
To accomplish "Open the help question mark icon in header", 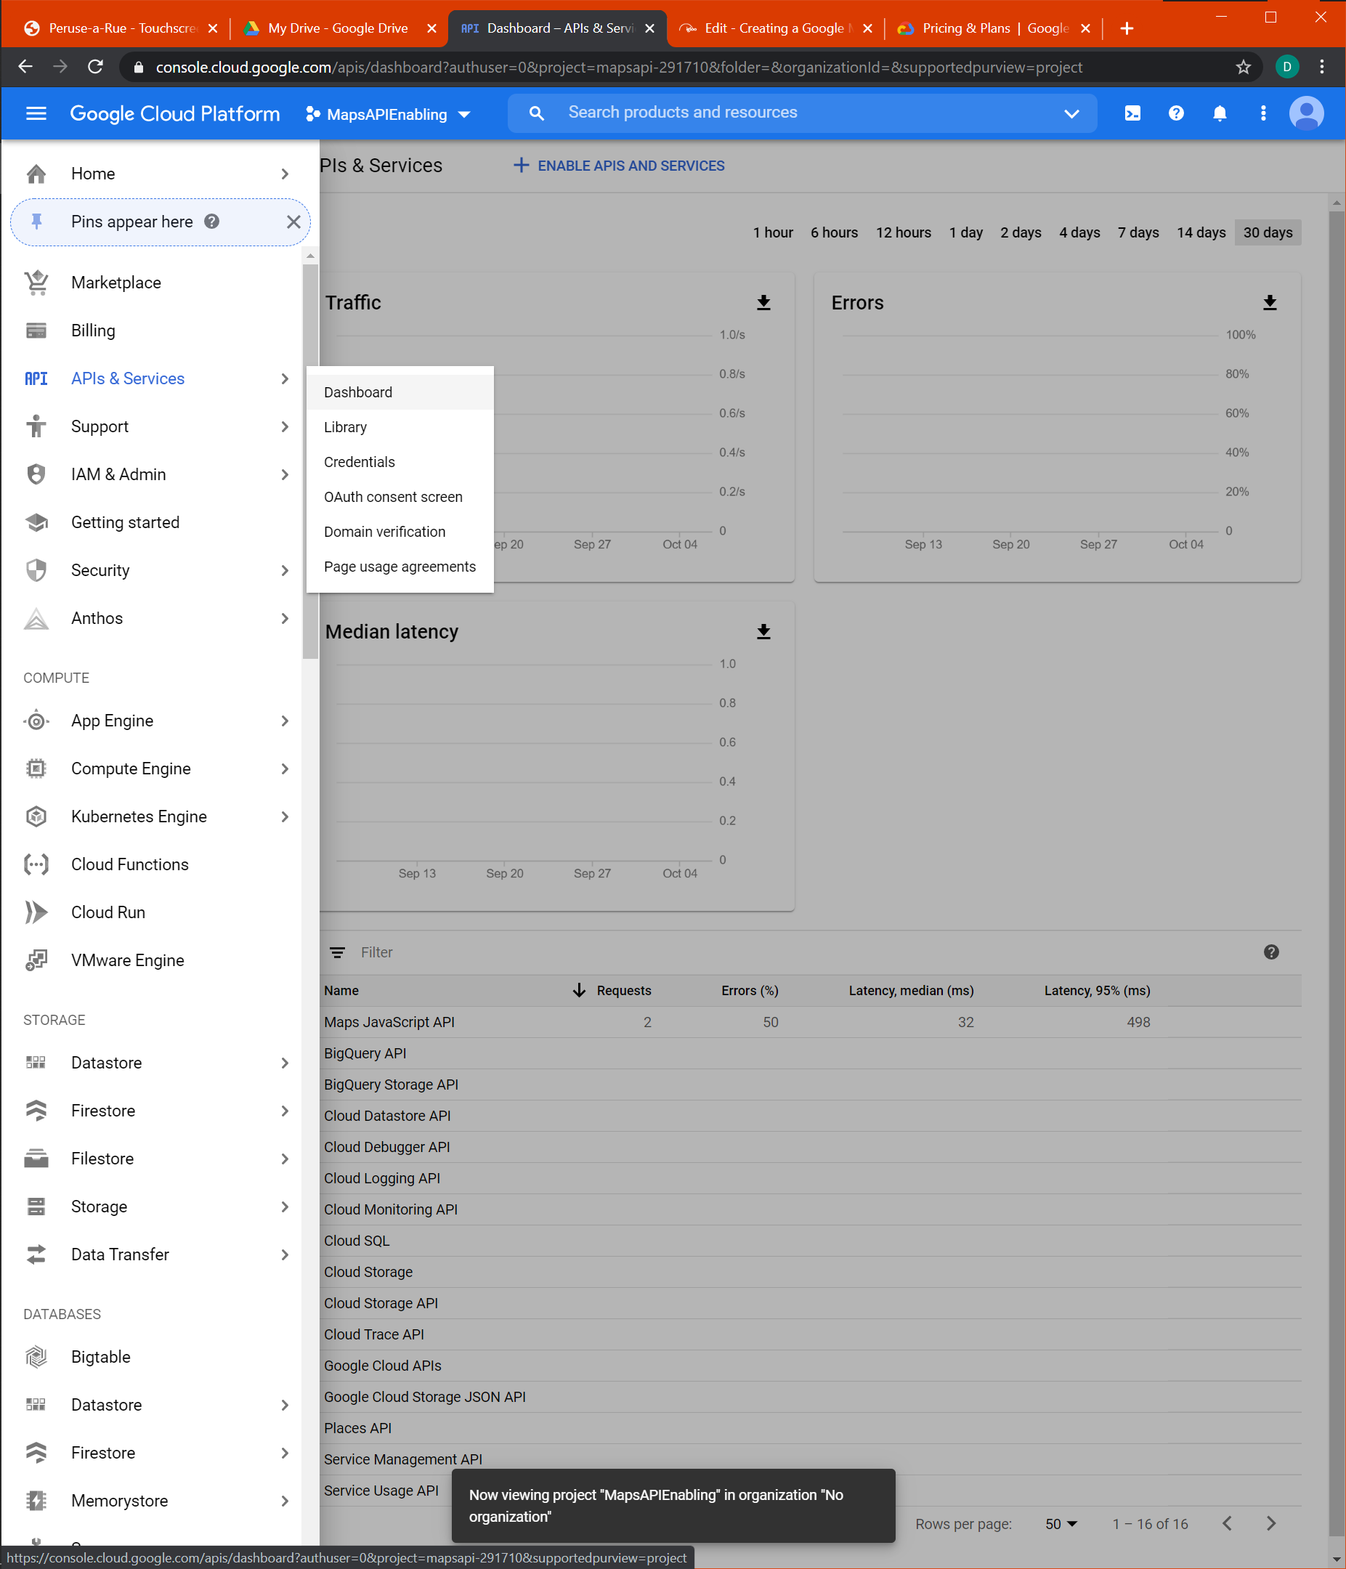I will point(1176,113).
